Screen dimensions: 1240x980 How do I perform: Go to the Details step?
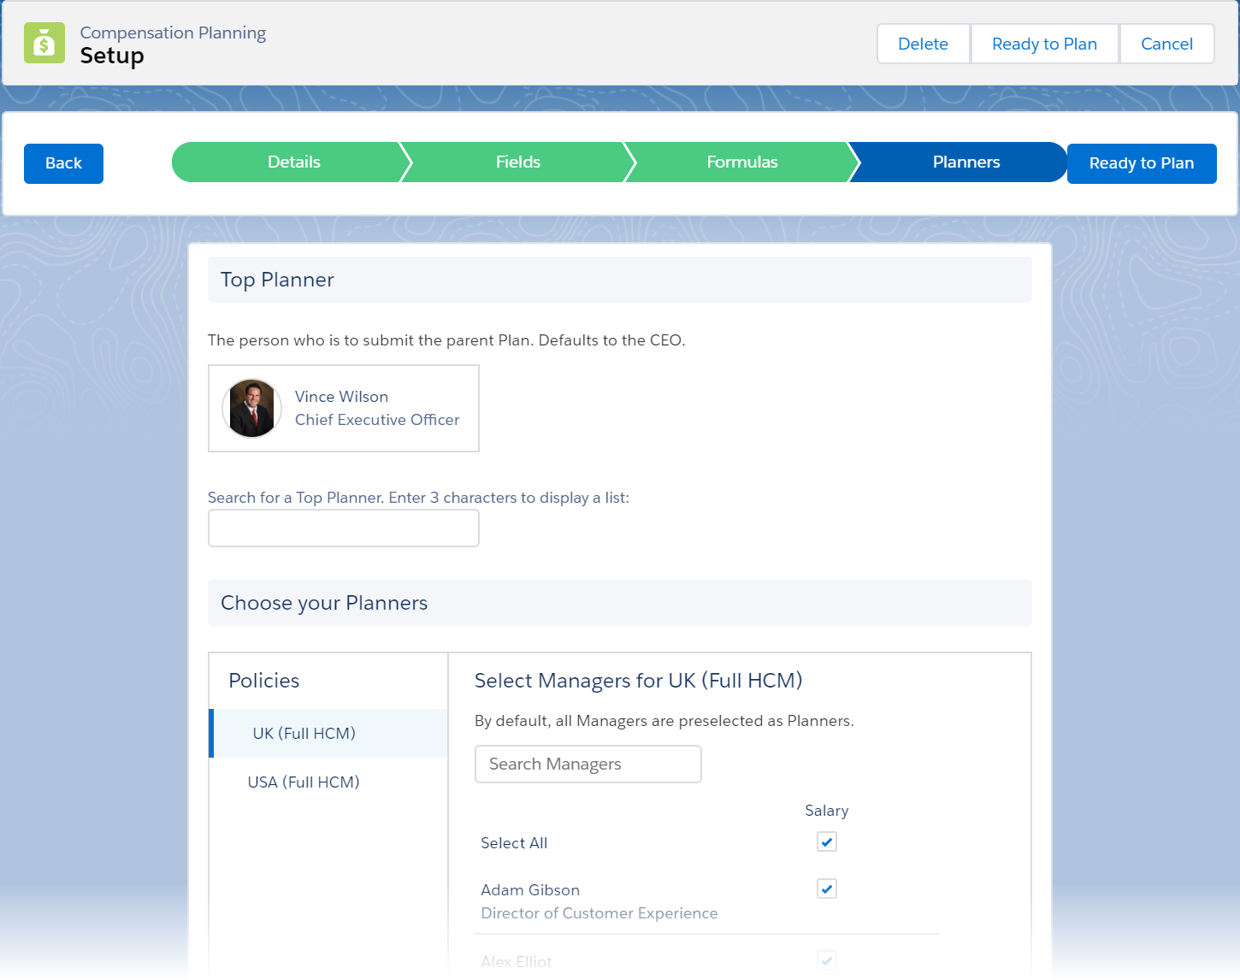pyautogui.click(x=293, y=162)
